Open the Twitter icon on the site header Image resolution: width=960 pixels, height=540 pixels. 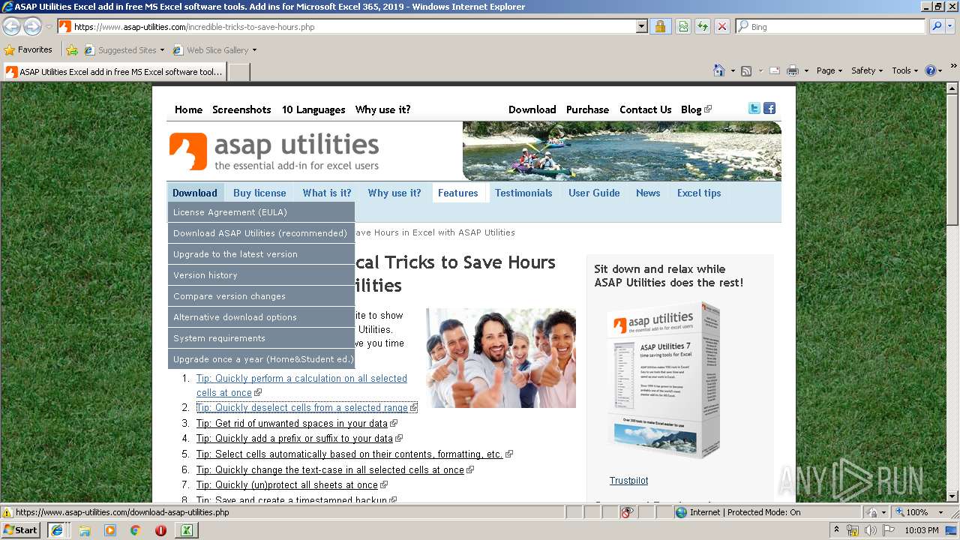pos(754,108)
